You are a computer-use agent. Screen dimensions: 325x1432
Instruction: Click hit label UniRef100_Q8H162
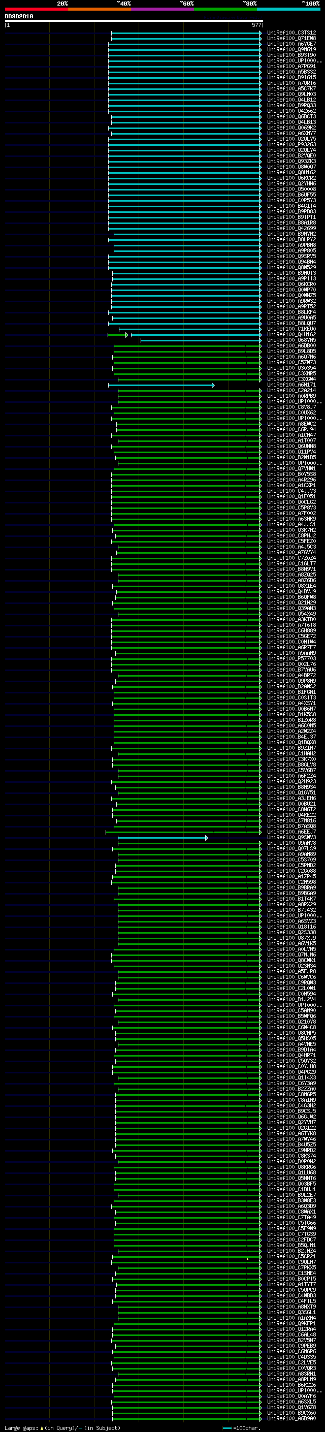click(291, 173)
